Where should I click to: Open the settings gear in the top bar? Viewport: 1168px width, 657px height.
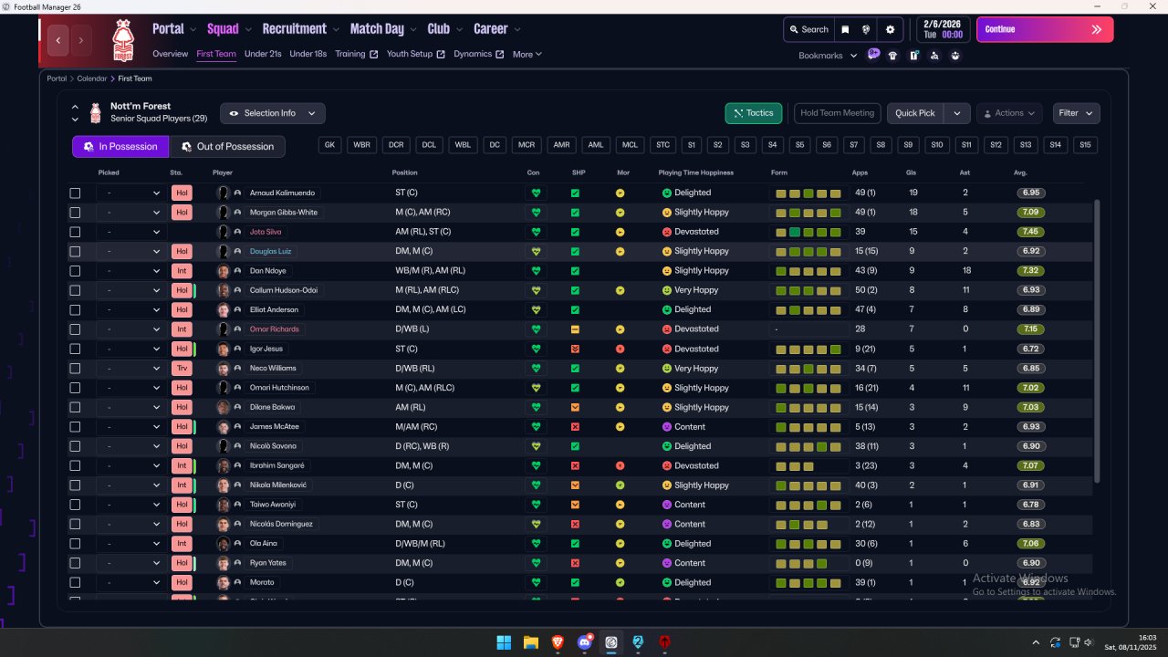tap(891, 29)
